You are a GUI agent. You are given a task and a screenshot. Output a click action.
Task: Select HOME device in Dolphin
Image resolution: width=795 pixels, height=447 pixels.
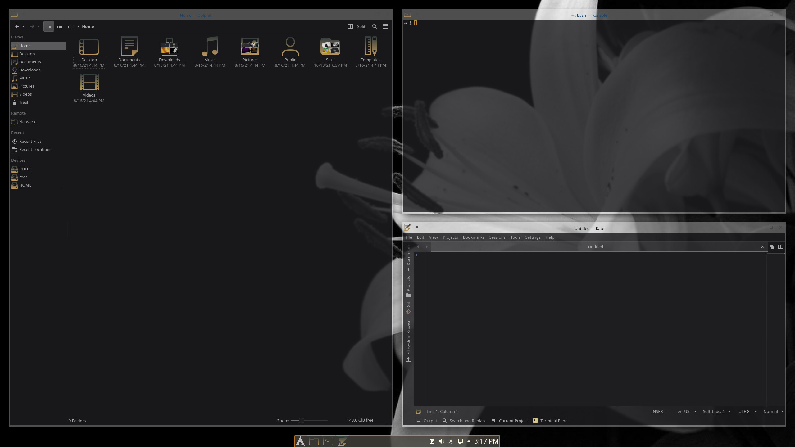(38, 185)
